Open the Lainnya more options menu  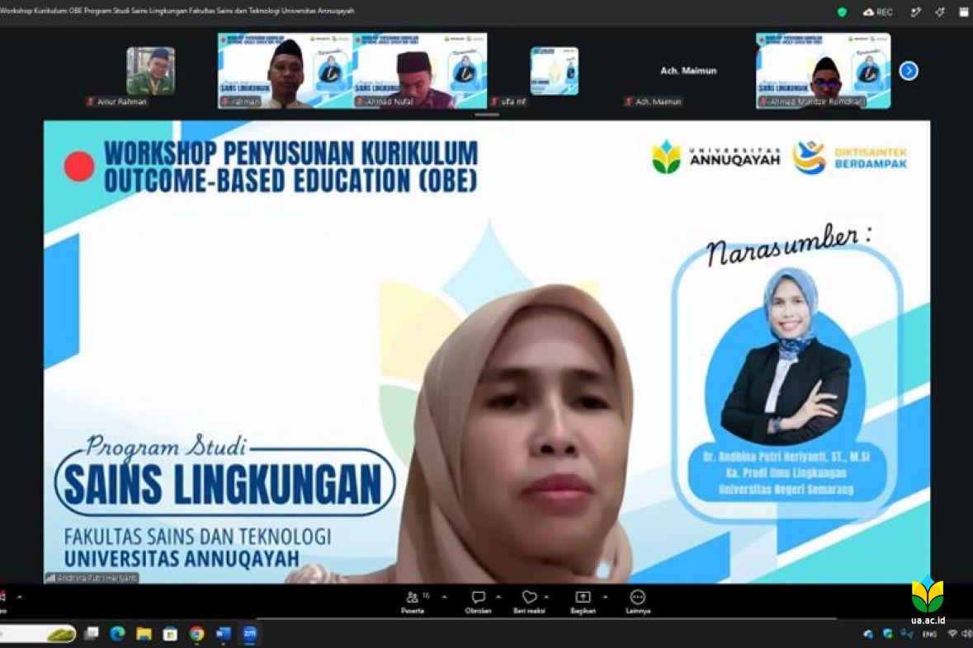(637, 602)
